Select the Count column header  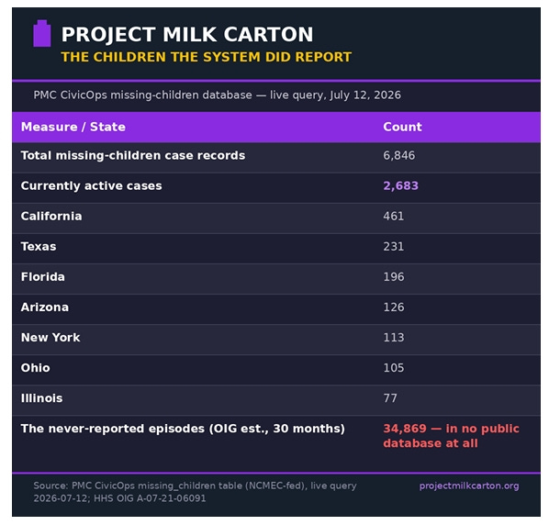(x=402, y=127)
